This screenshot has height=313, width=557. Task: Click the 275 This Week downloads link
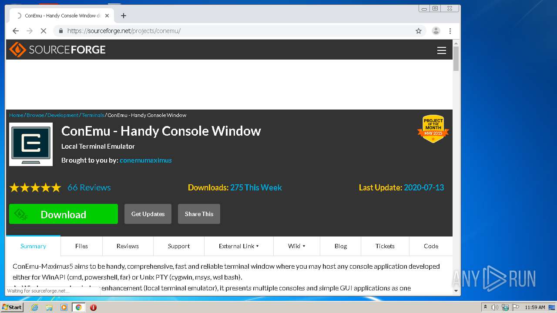(256, 187)
